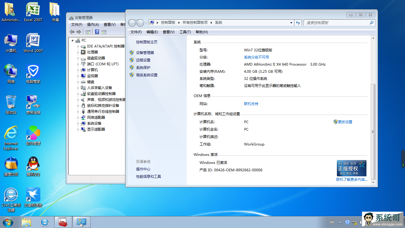Click 设备管理器 link in sidebar

145,53
